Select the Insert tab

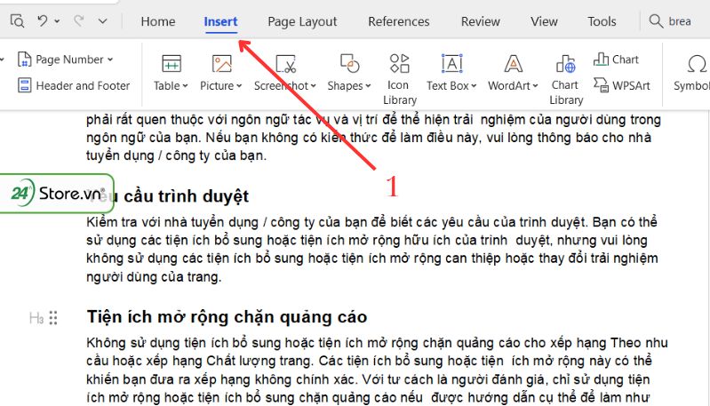(x=220, y=21)
